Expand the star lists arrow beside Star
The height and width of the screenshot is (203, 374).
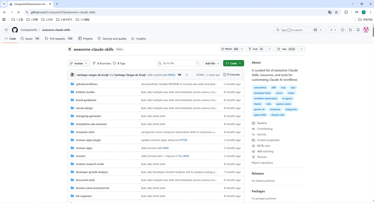point(302,49)
